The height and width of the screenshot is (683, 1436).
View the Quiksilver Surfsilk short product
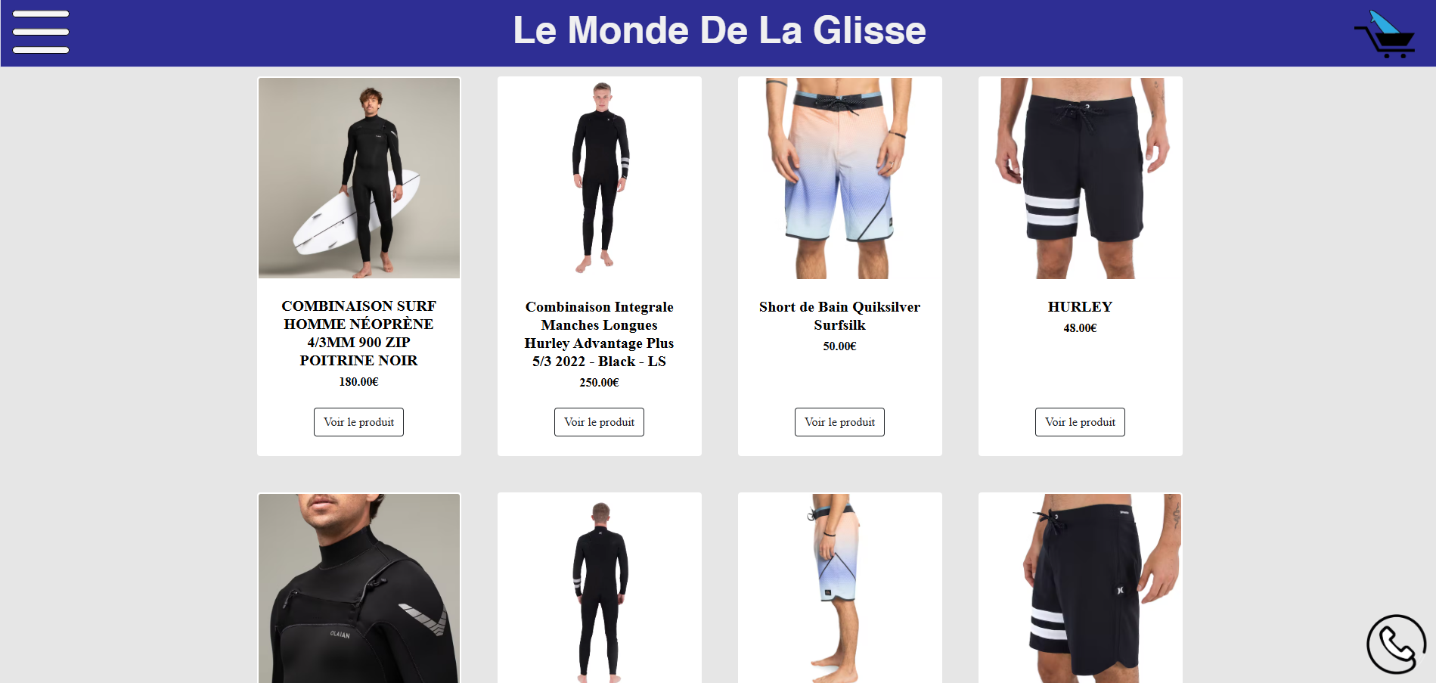point(839,422)
